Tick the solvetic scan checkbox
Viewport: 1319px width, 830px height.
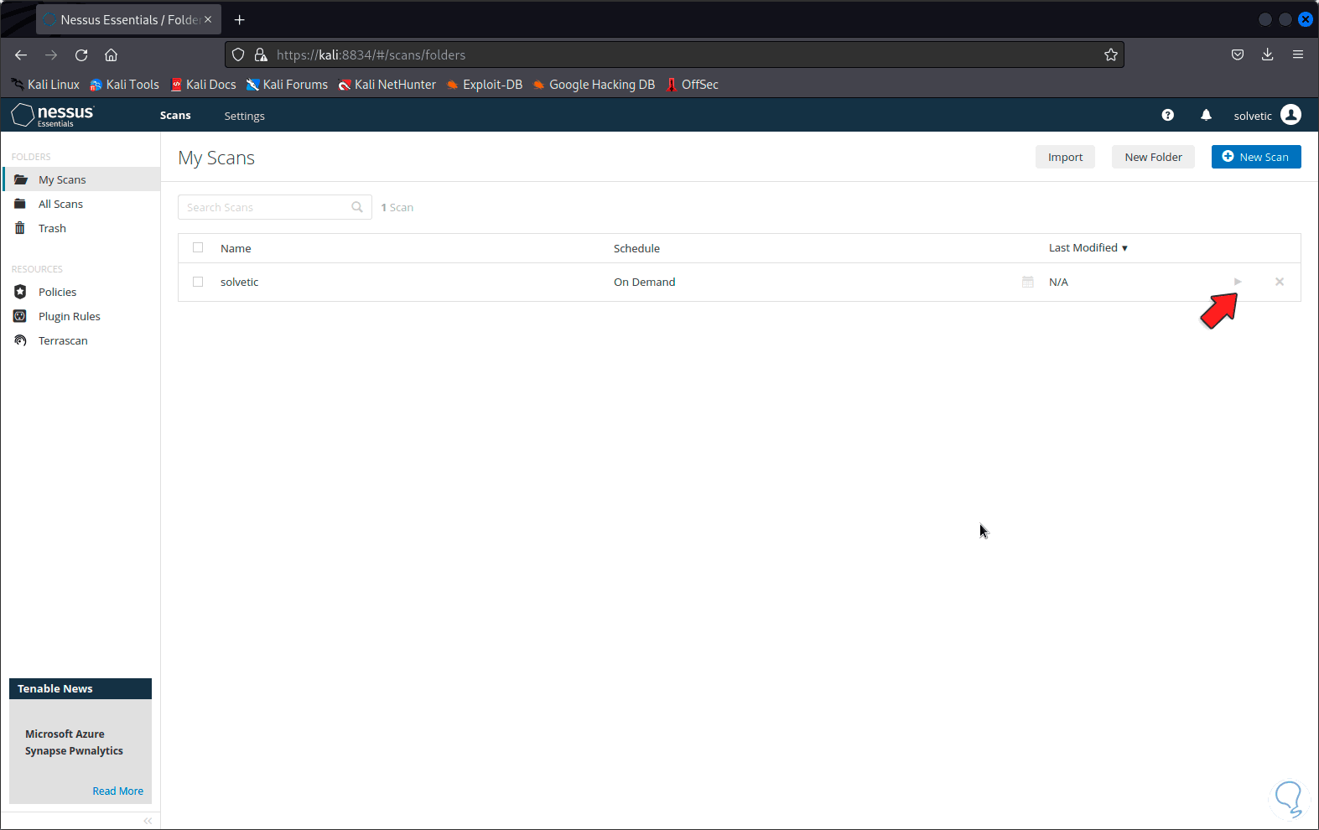pyautogui.click(x=198, y=282)
